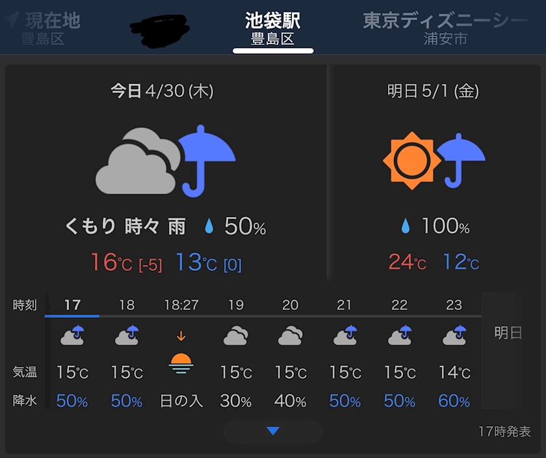Tap the location arrow icon beside 現在地

click(12, 19)
